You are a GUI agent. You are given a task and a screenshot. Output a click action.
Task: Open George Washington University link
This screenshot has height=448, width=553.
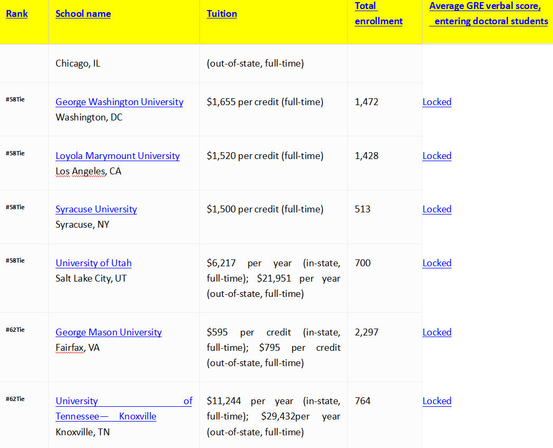point(119,102)
